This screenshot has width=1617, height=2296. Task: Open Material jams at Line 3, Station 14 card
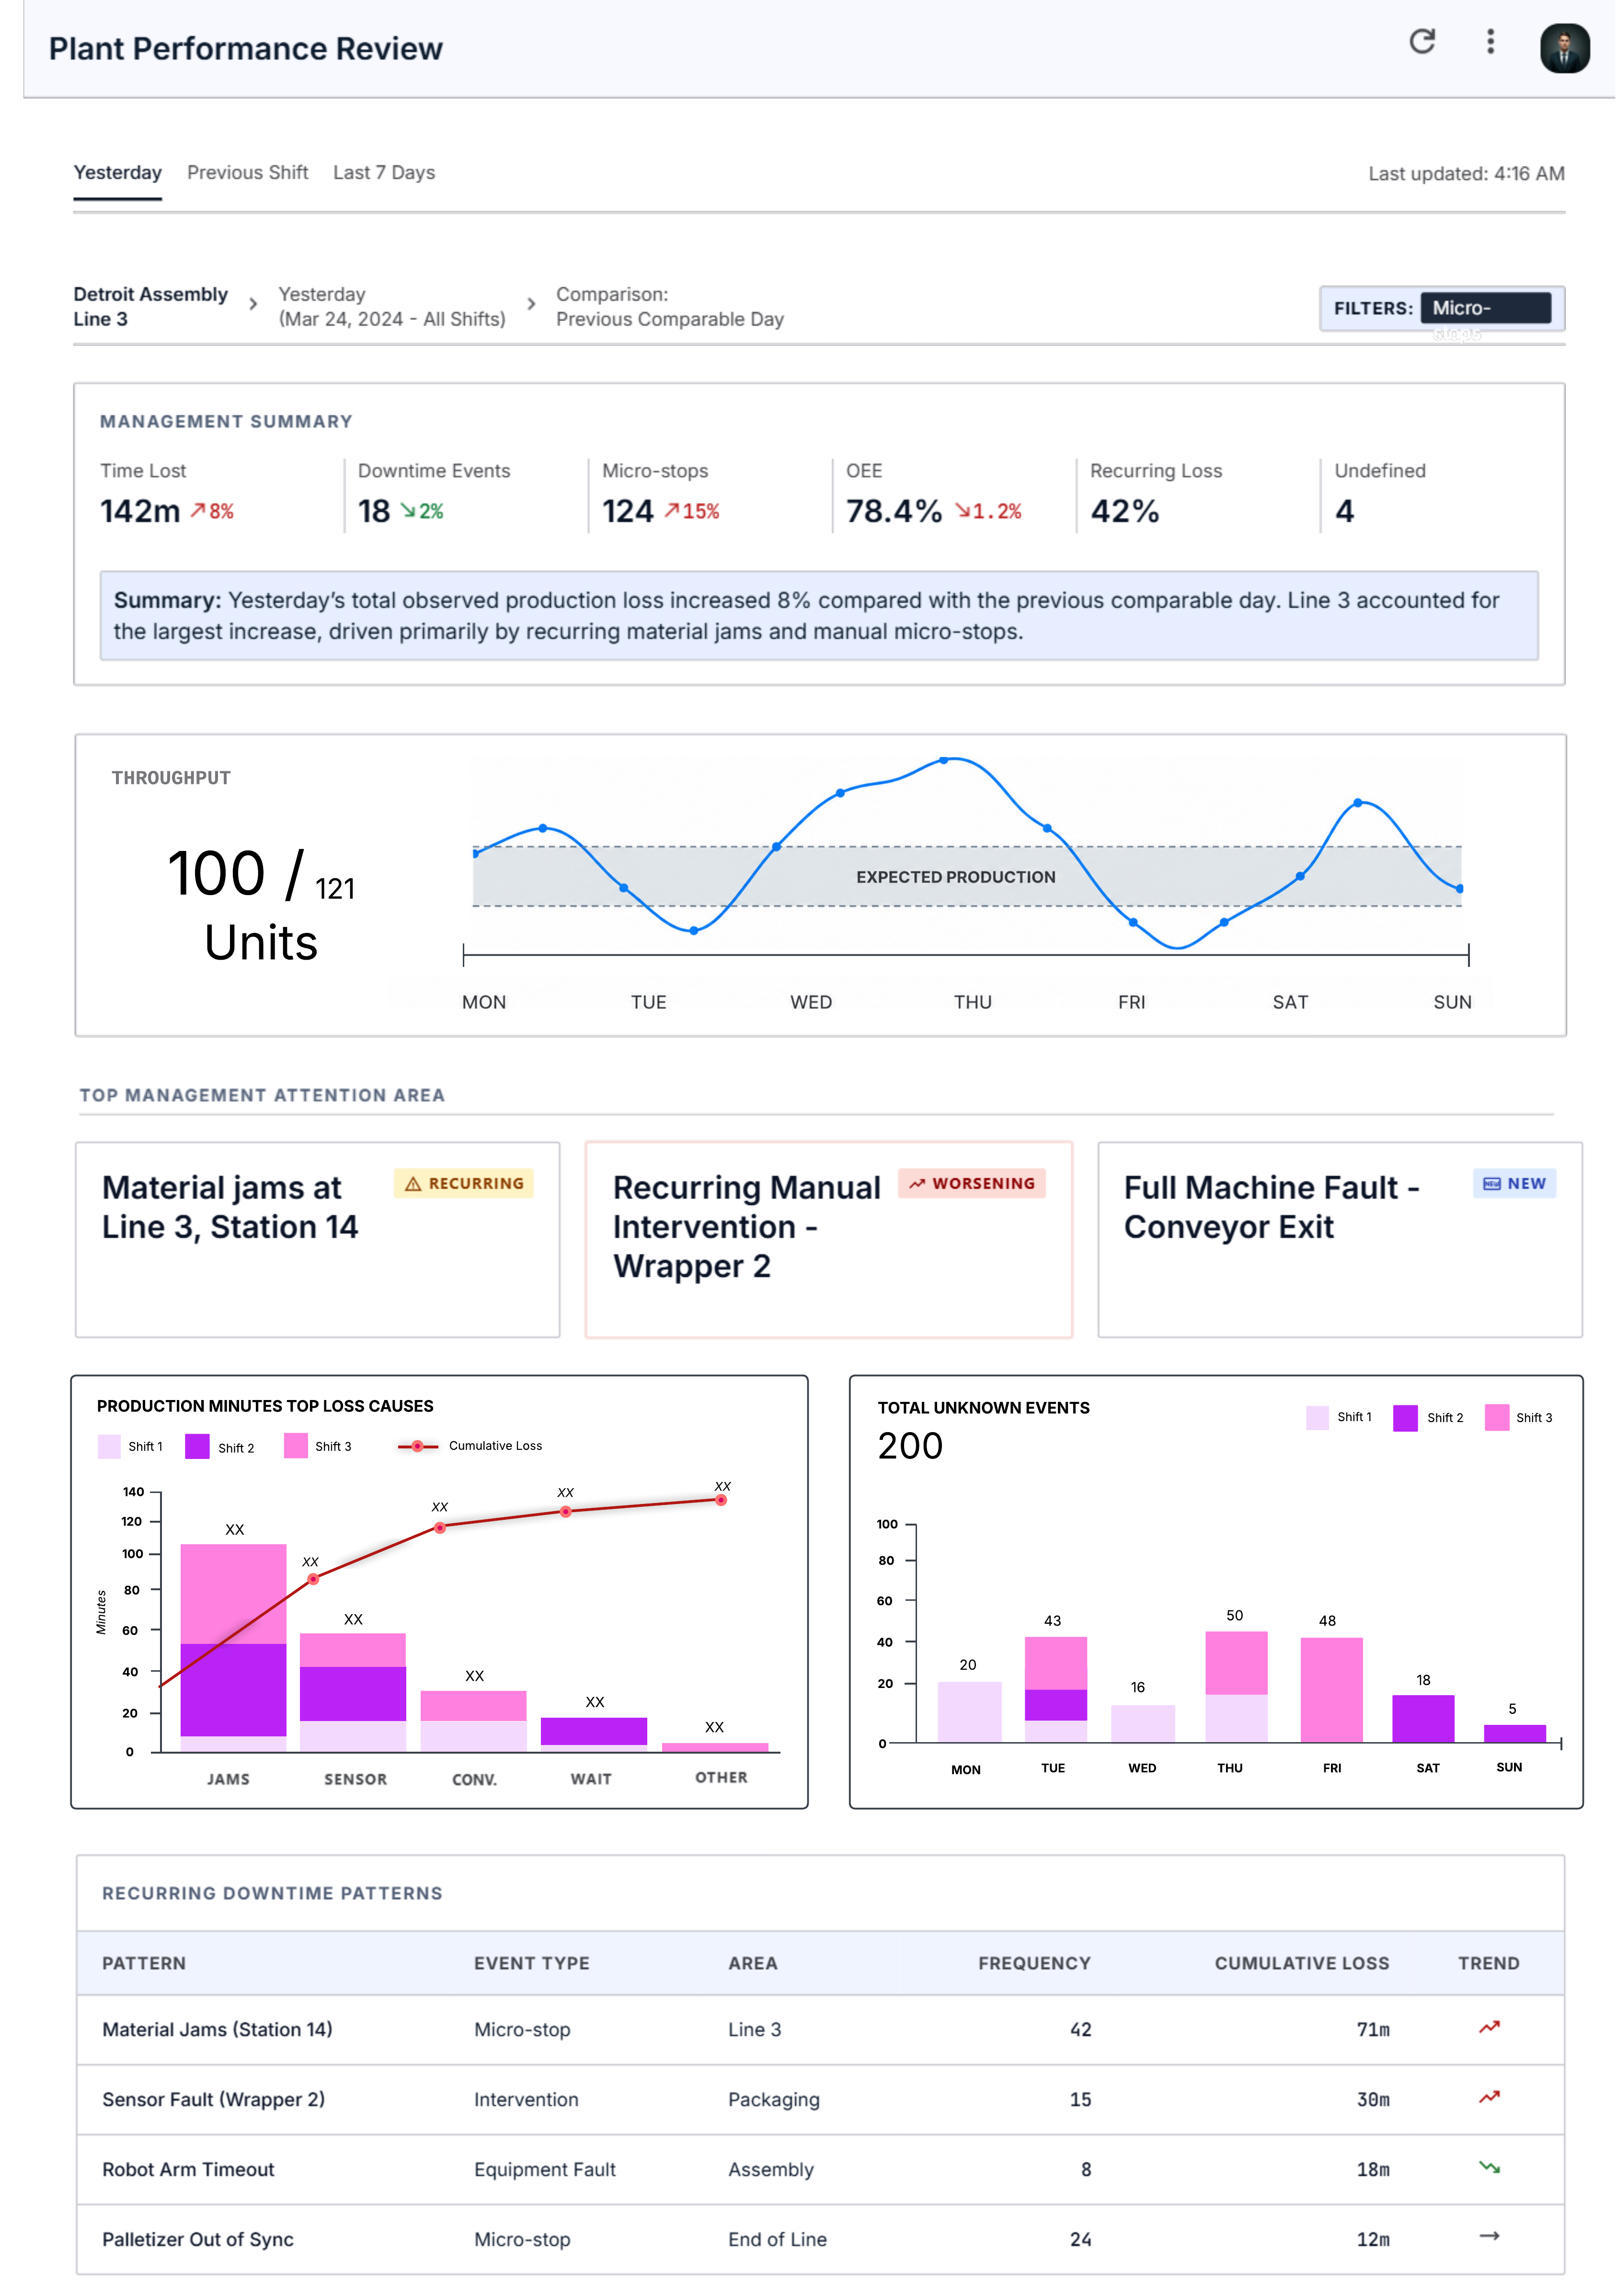pos(317,1240)
